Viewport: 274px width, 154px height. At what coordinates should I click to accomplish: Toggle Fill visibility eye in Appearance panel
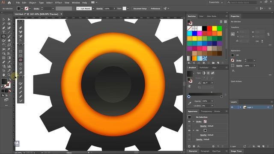(189, 130)
